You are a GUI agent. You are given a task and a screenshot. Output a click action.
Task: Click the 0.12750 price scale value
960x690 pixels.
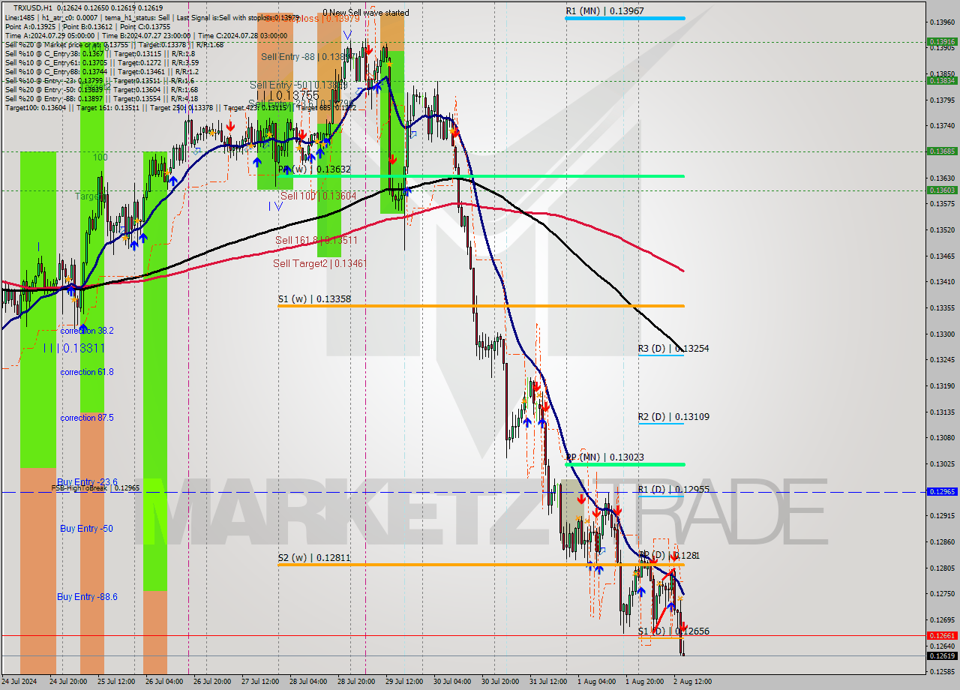click(943, 594)
